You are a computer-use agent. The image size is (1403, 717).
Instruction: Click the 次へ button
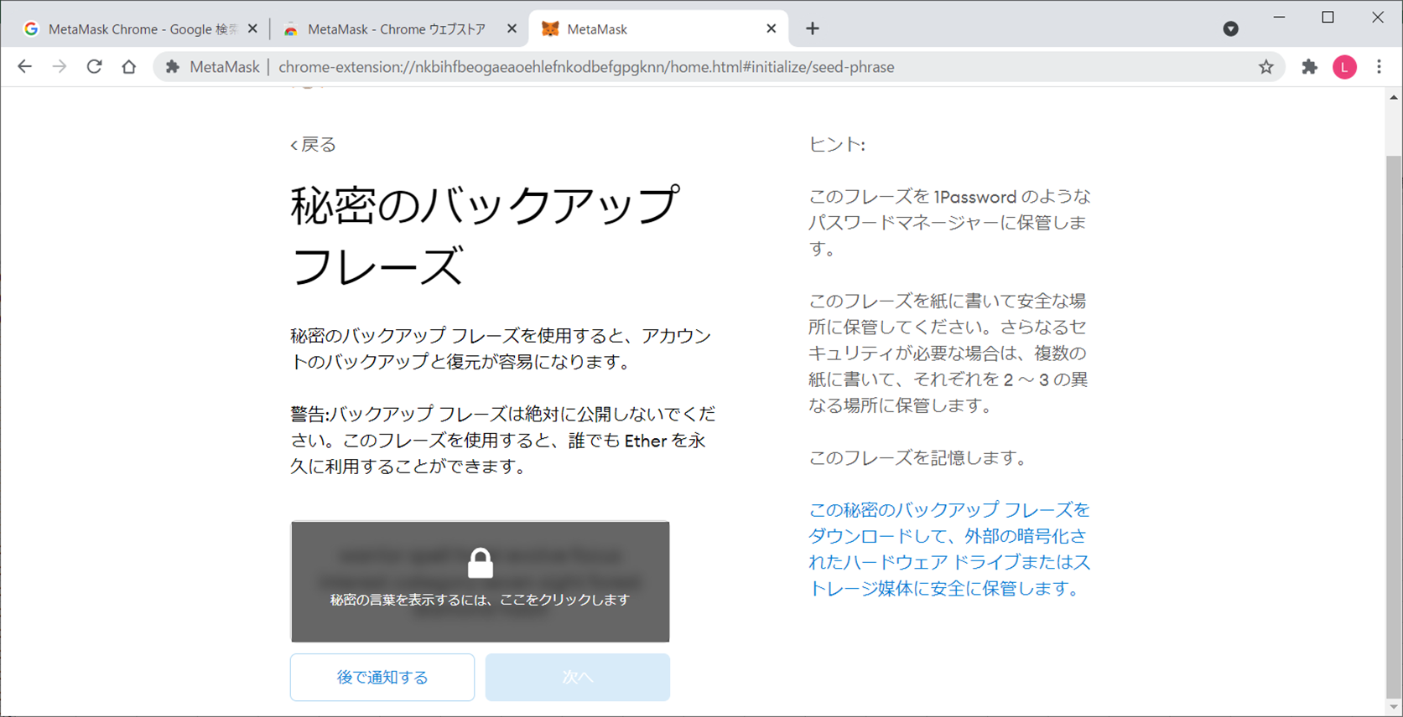(578, 677)
